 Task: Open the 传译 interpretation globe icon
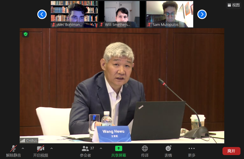[145, 148]
